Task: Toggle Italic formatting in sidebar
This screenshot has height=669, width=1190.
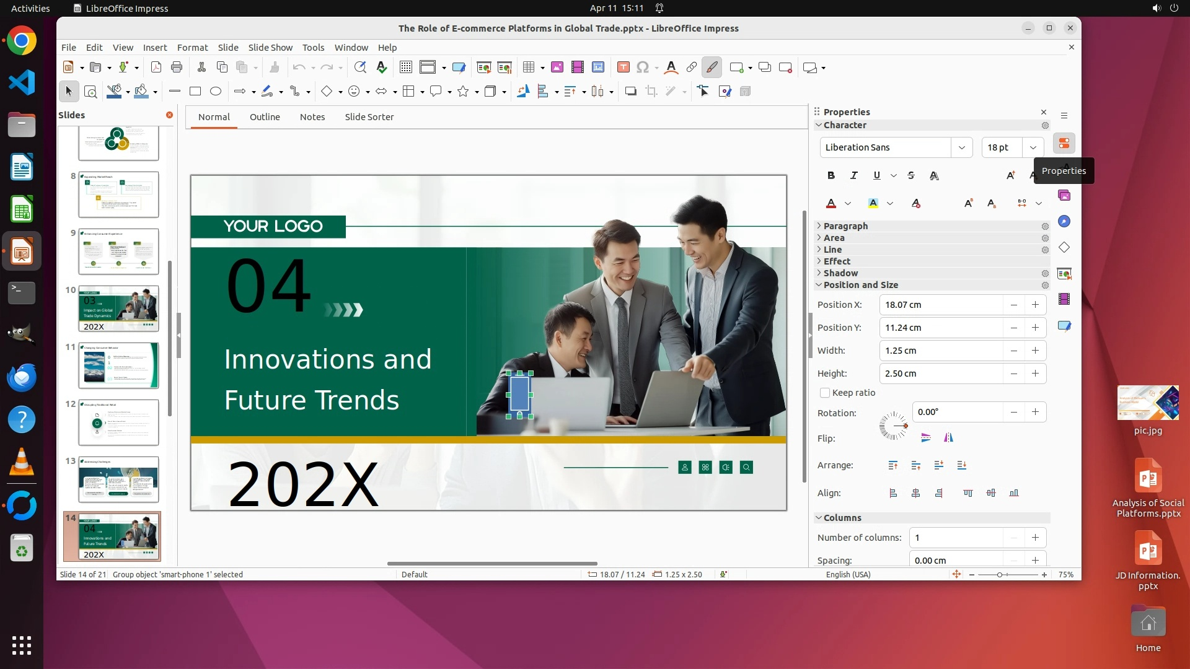Action: [x=854, y=176]
